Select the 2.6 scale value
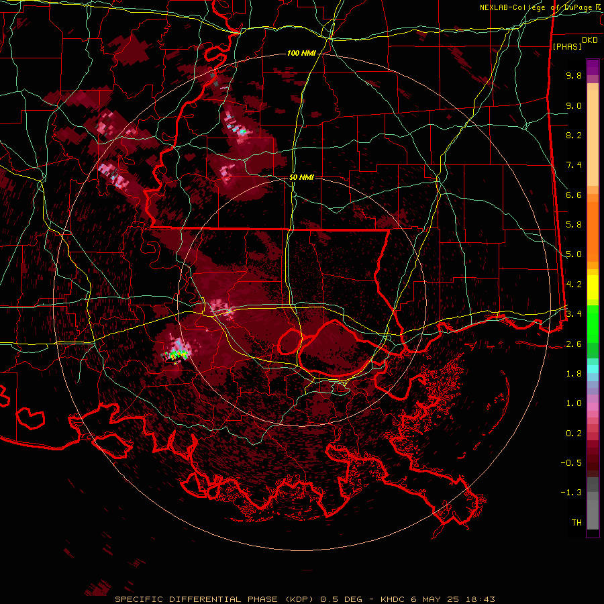Image resolution: width=604 pixels, height=604 pixels. coord(574,344)
